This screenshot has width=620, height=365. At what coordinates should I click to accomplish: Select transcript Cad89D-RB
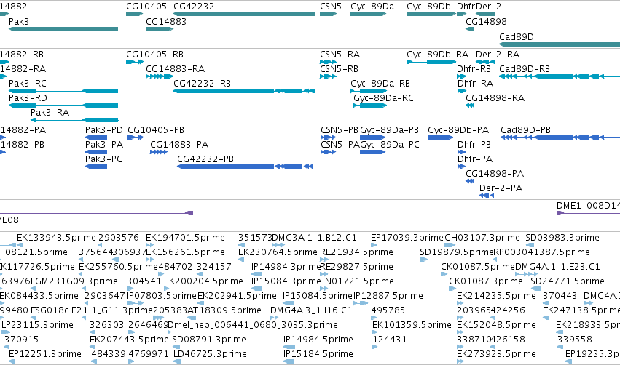560,76
